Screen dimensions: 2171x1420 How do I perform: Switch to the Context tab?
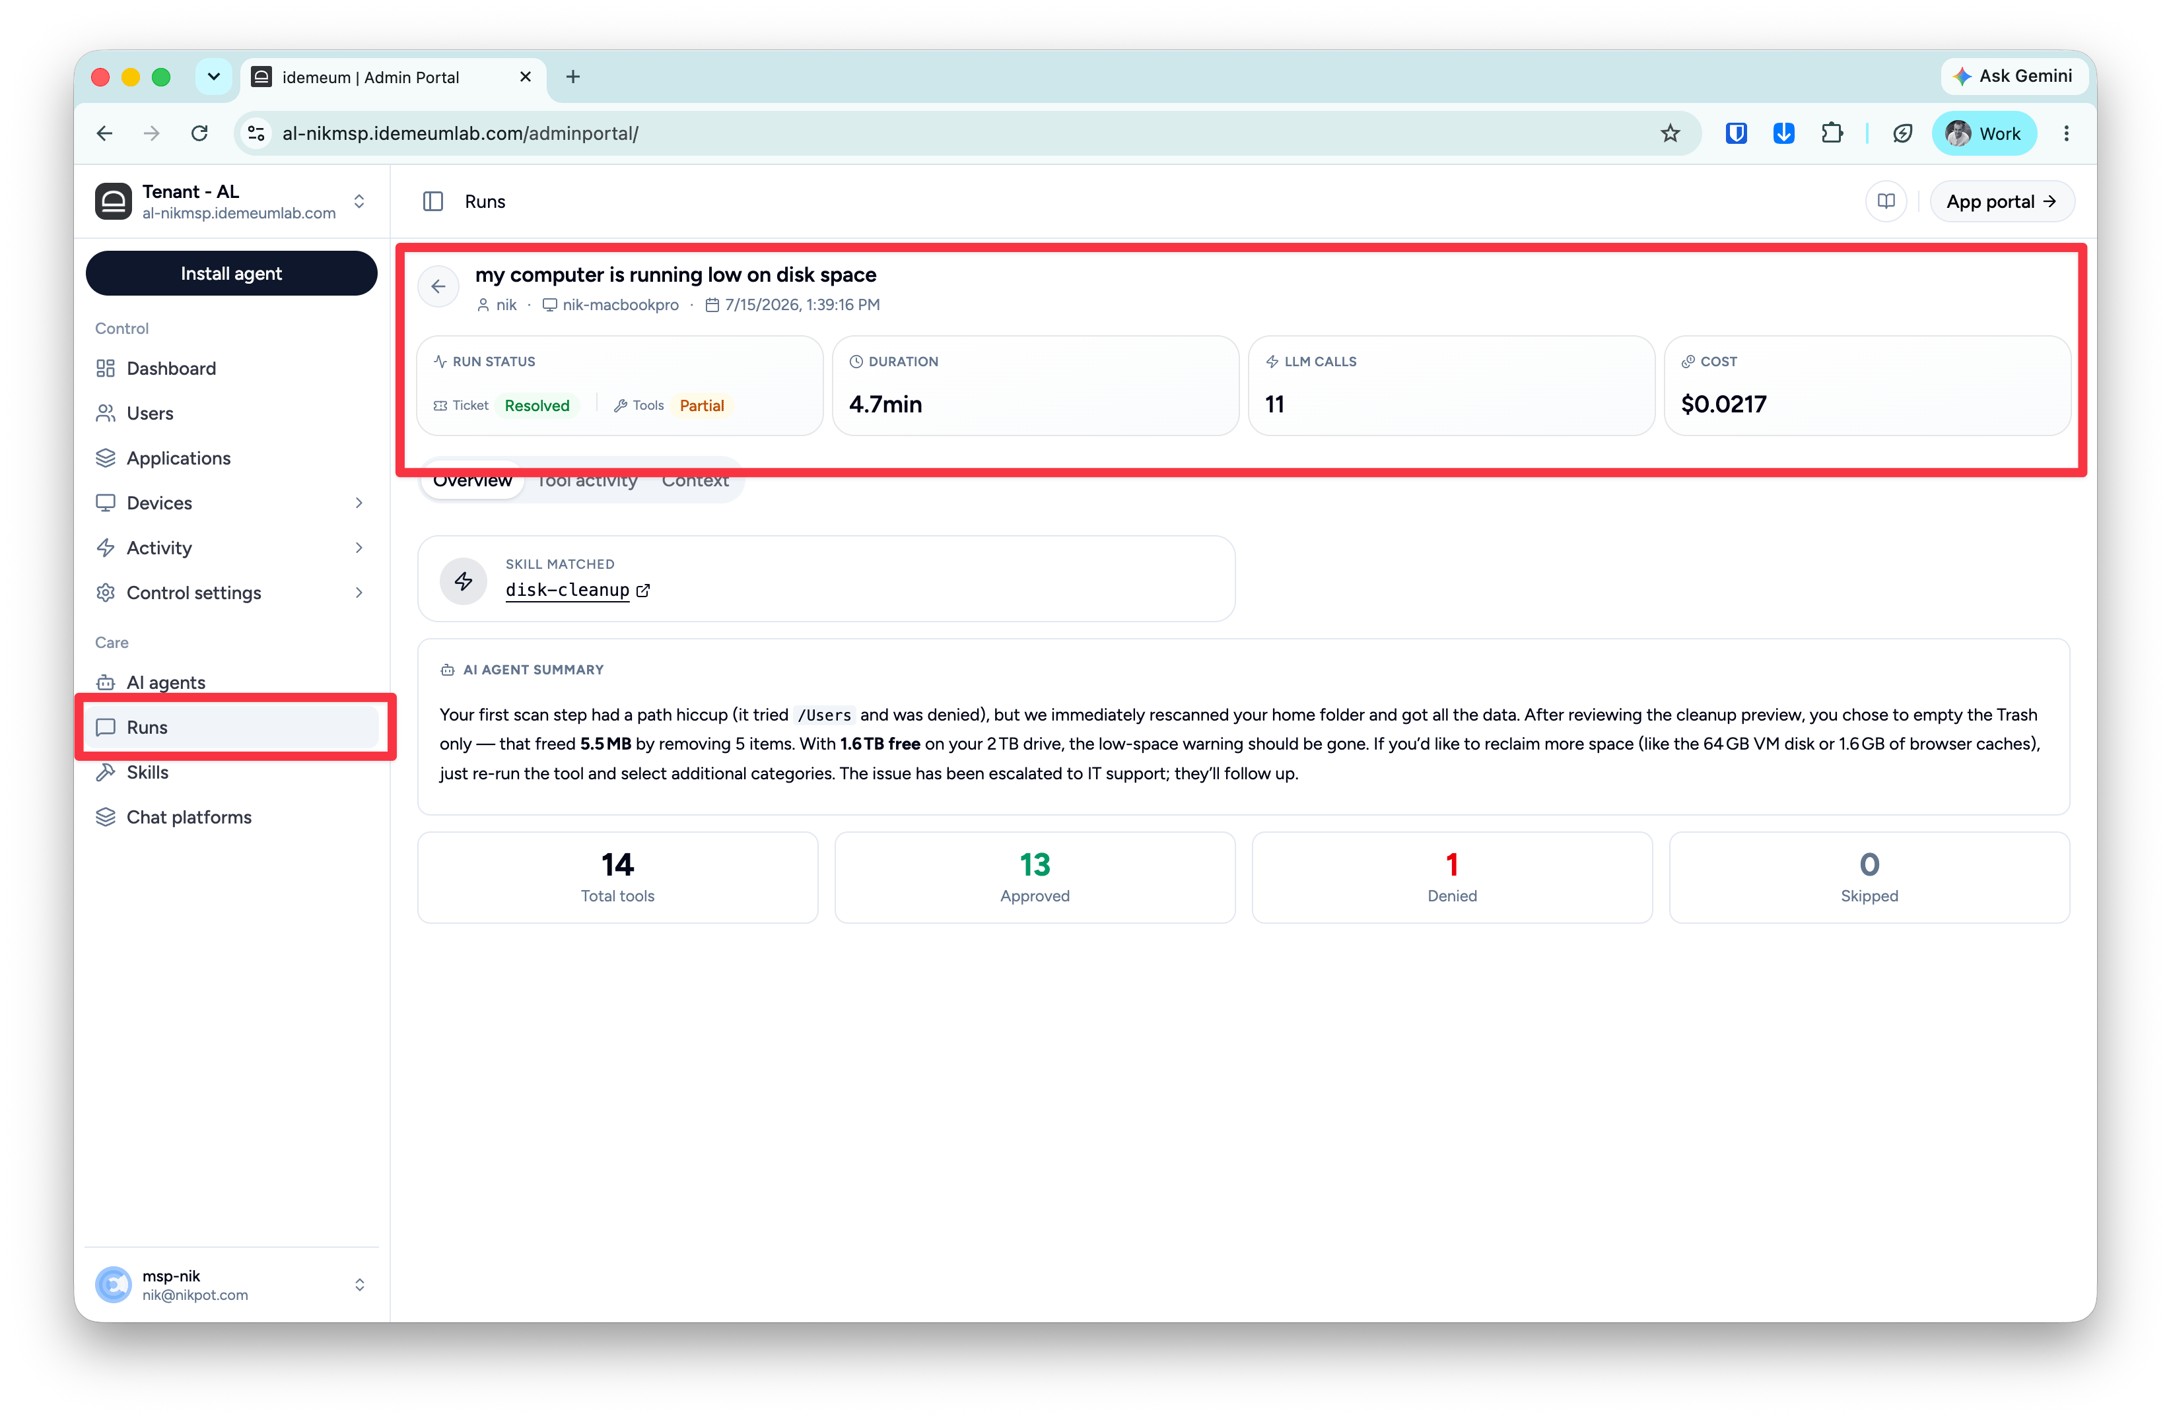tap(695, 480)
